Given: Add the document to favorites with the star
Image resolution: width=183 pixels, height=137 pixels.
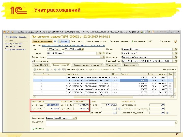Looking at the screenshot, I should click(13, 32).
